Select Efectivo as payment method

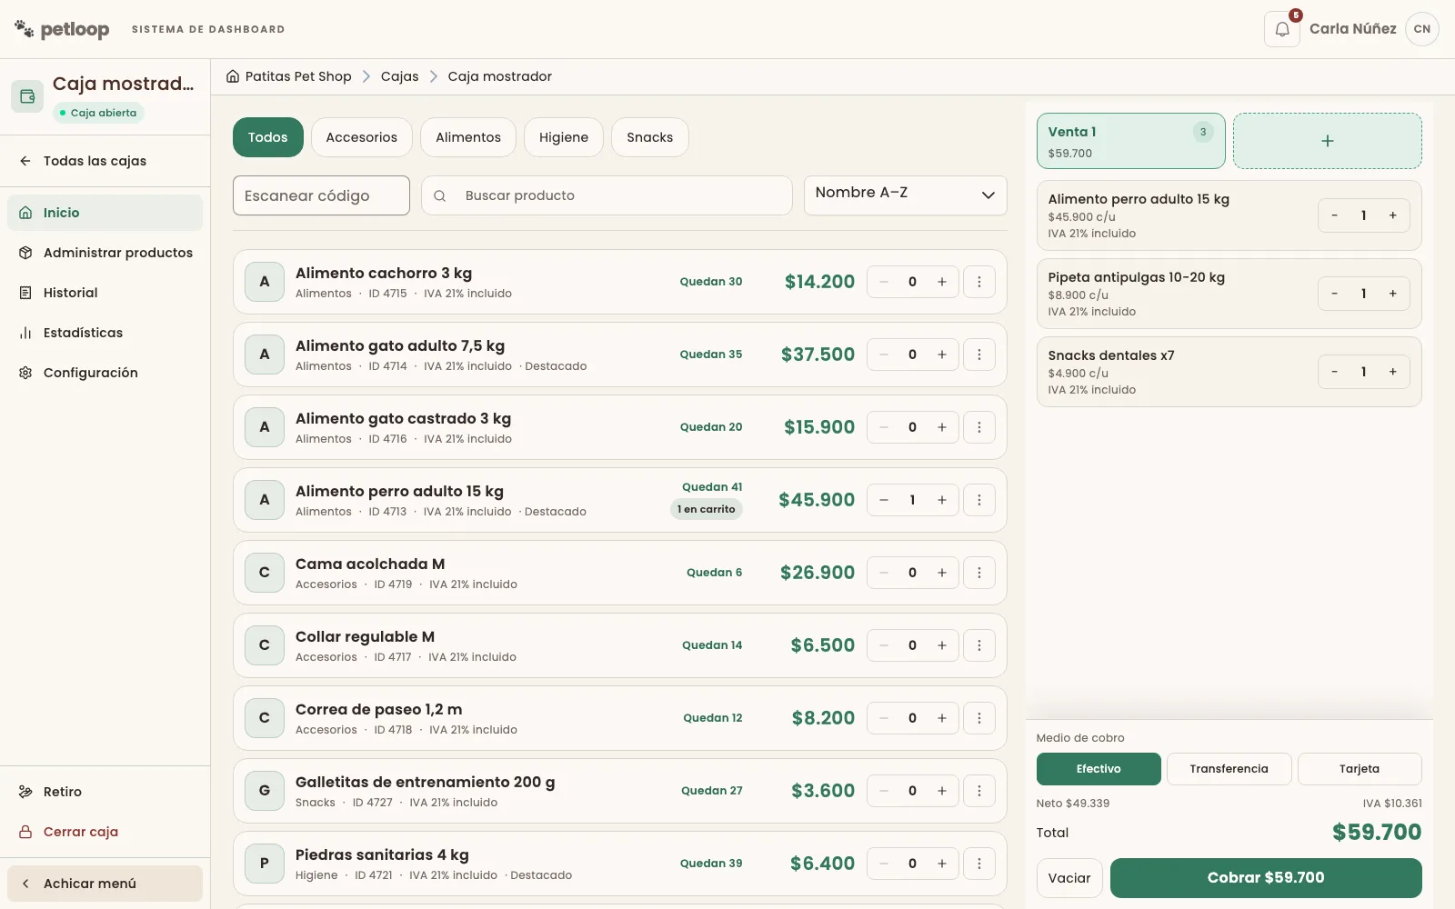[x=1099, y=769]
